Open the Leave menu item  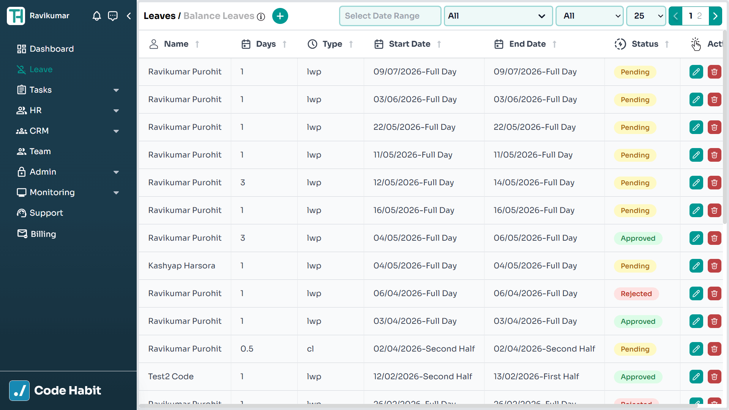35,69
